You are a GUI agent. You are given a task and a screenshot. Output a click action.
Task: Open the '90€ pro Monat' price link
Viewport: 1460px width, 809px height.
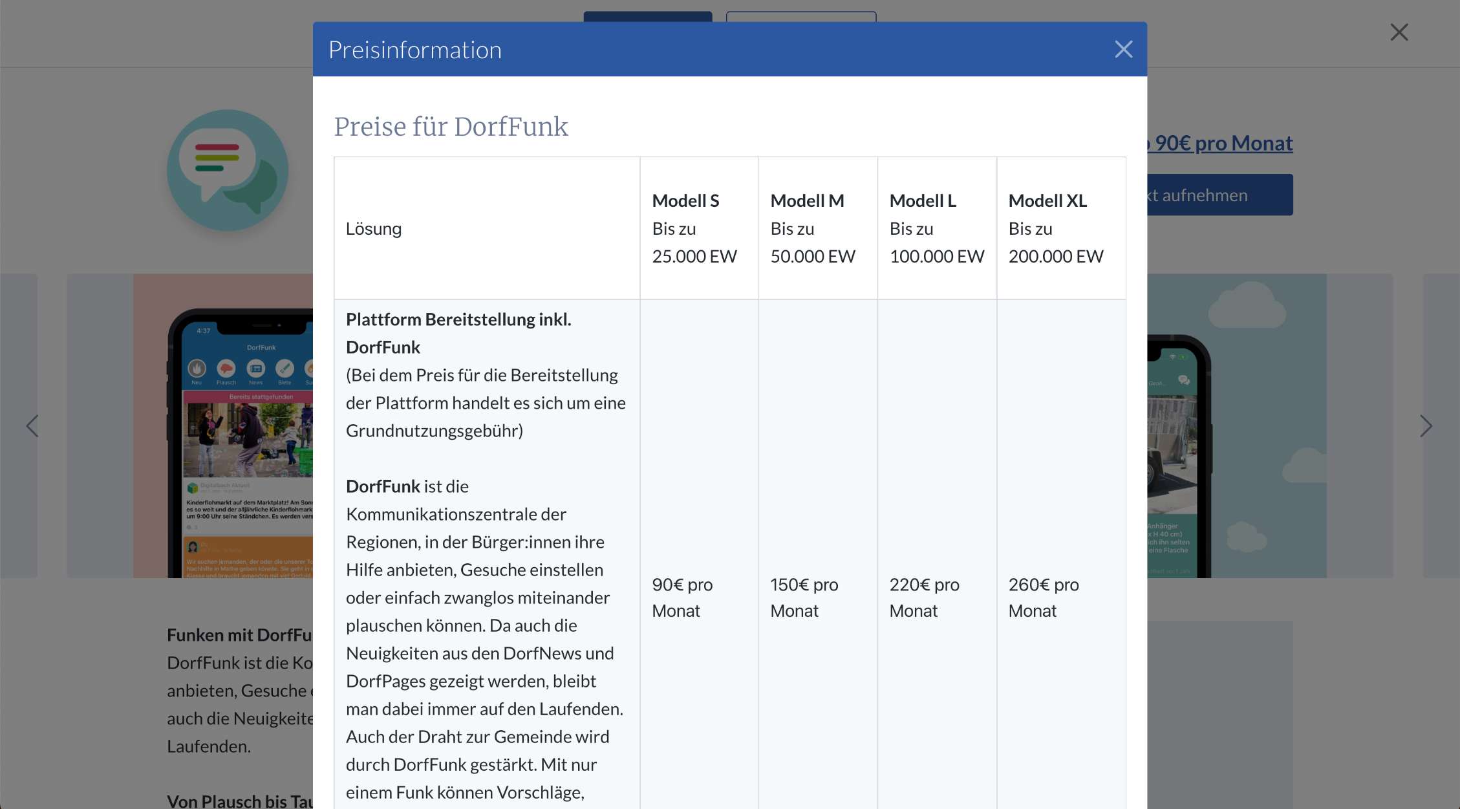point(1219,143)
